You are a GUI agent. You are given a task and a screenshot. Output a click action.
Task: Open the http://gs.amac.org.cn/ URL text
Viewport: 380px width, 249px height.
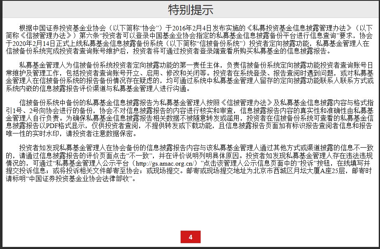tap(165, 163)
